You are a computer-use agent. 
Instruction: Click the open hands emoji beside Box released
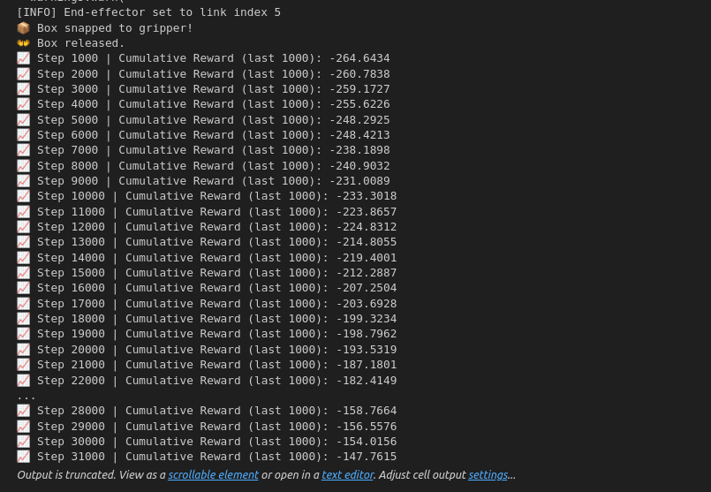[24, 43]
